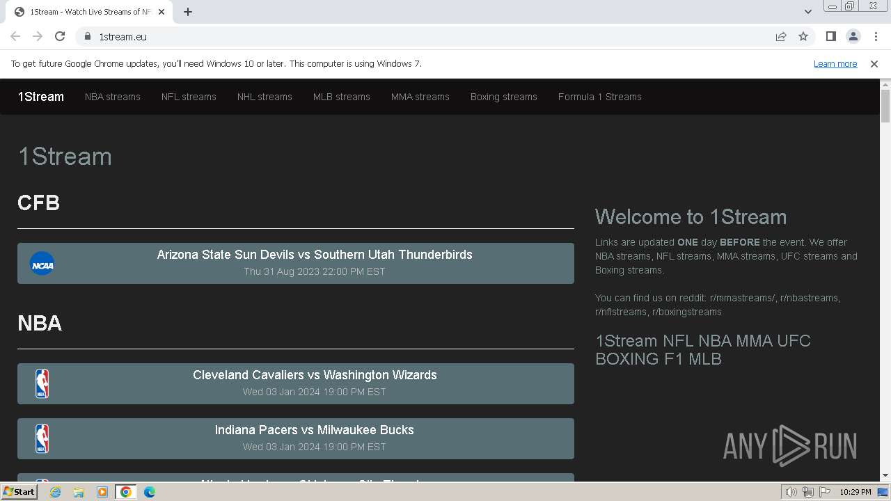891x501 pixels.
Task: Open File Explorer from taskbar
Action: click(x=79, y=492)
